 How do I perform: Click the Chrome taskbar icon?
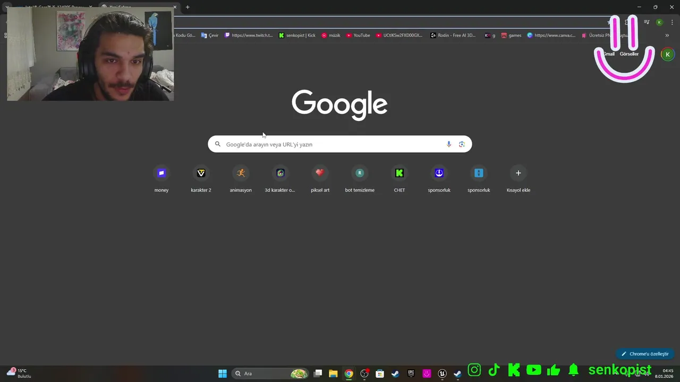pos(348,374)
